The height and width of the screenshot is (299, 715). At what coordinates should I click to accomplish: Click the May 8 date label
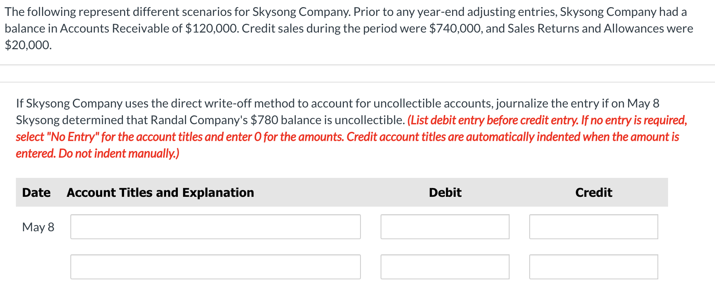pos(38,227)
